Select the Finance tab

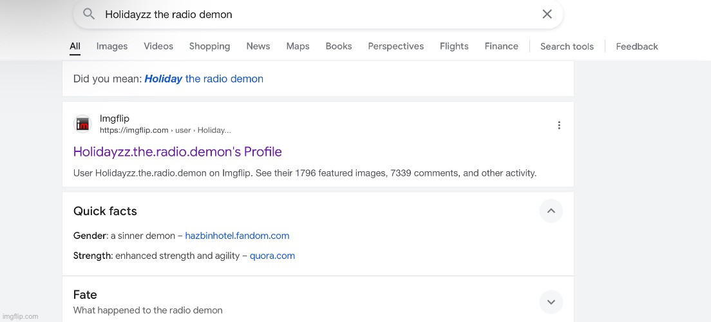pos(501,46)
